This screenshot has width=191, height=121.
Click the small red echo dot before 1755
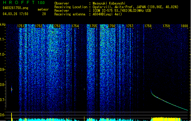(84, 89)
